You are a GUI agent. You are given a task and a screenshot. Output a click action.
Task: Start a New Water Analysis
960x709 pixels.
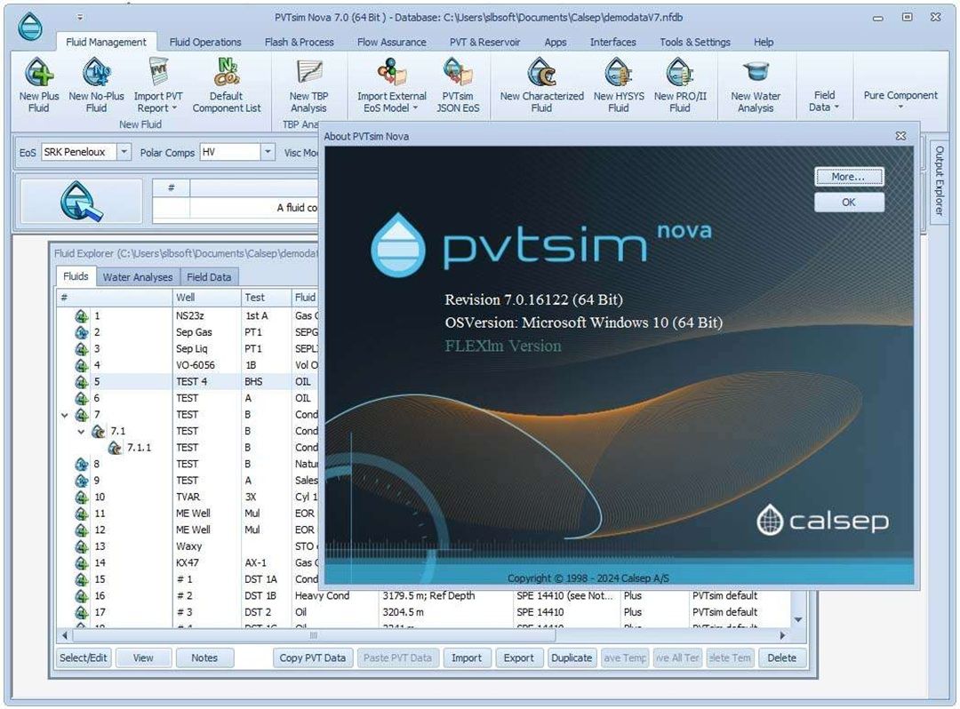click(x=756, y=84)
